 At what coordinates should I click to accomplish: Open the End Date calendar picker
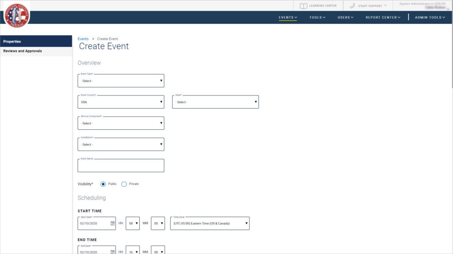[x=112, y=251]
